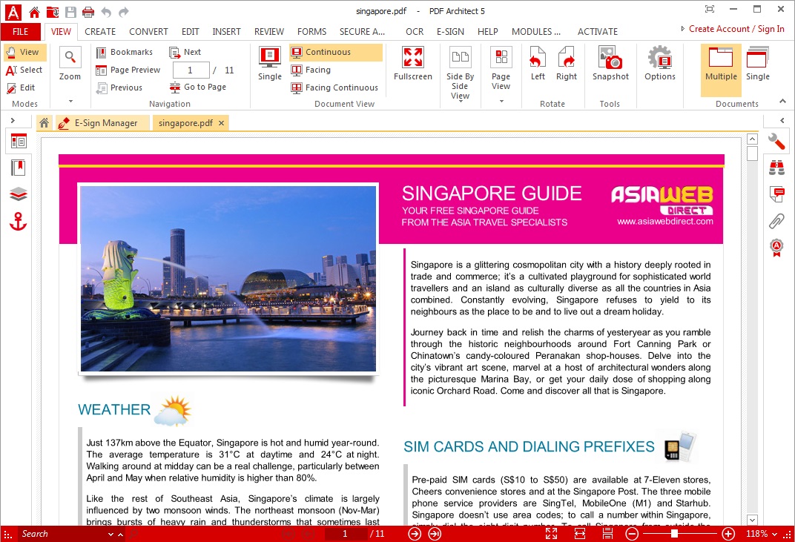This screenshot has width=795, height=542.
Task: Expand the Zoom dropdown arrow
Action: pyautogui.click(x=70, y=101)
